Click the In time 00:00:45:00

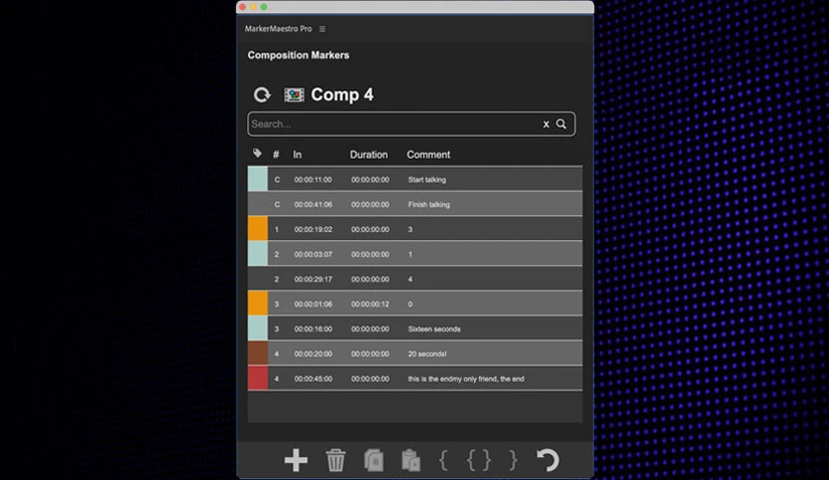[x=313, y=379]
